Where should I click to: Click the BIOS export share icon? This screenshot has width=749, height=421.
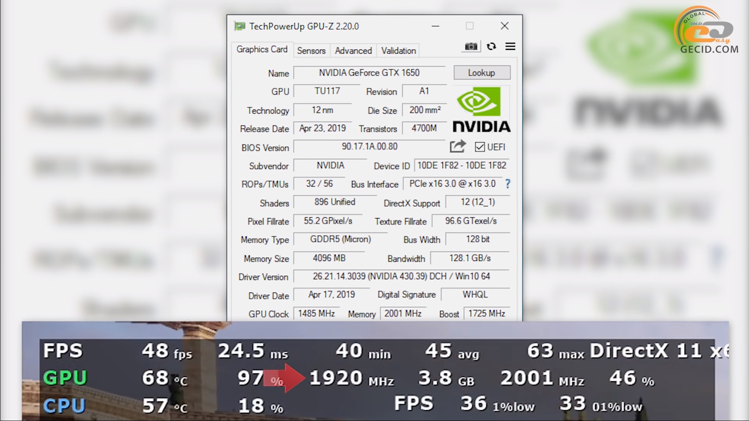pos(458,146)
